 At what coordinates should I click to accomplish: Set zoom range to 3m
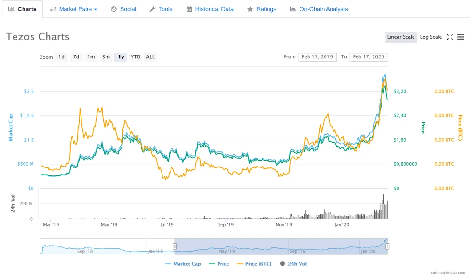106,57
